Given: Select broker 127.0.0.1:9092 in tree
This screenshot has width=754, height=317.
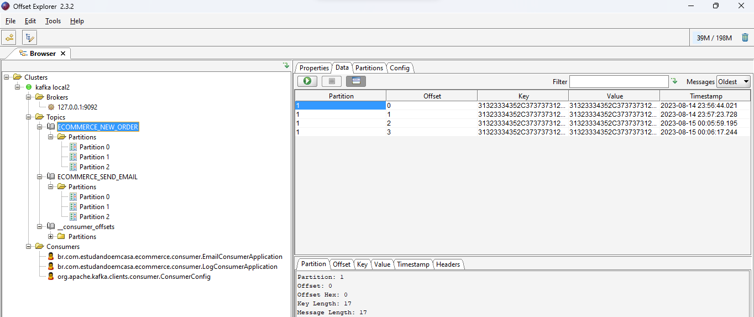Looking at the screenshot, I should [77, 107].
